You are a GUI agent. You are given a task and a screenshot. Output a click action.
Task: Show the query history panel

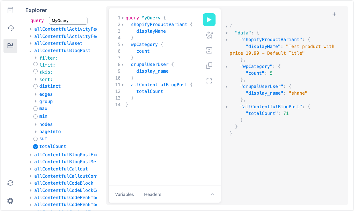(x=10, y=28)
